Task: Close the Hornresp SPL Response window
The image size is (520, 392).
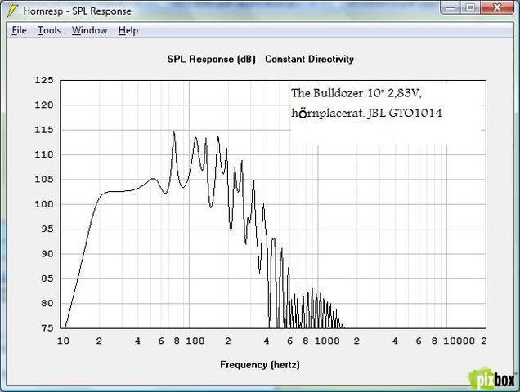Action: coord(497,8)
